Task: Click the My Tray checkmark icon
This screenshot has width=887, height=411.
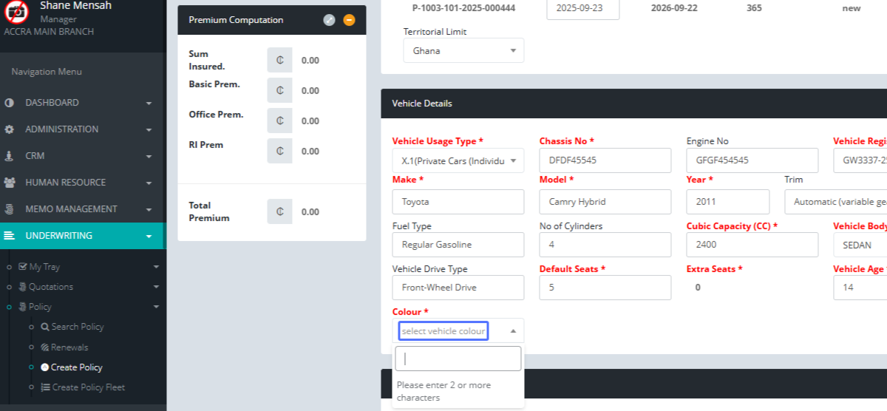Action: 23,267
